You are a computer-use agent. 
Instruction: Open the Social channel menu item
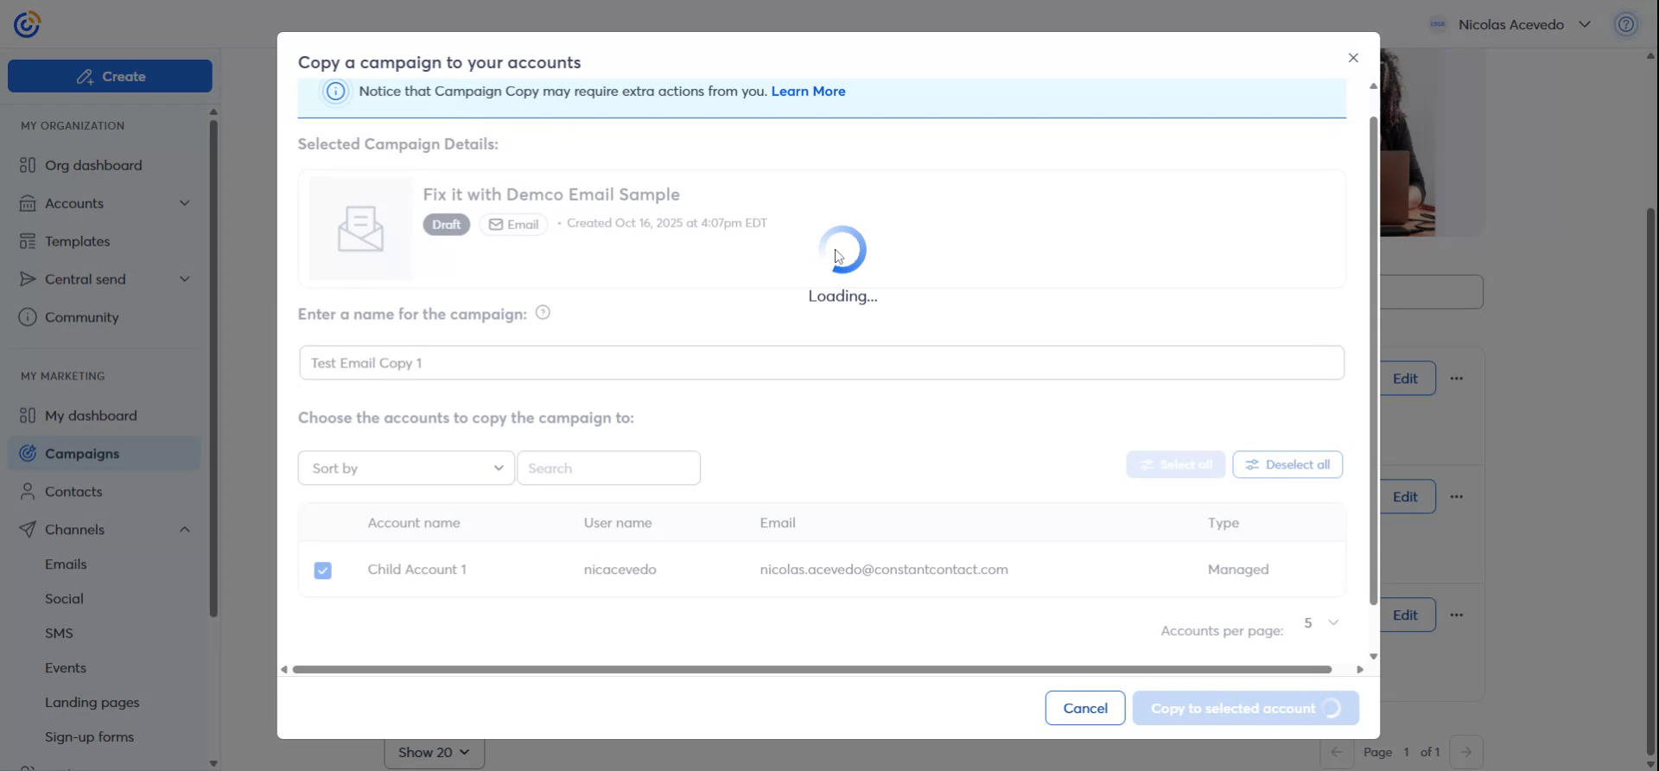(x=64, y=599)
